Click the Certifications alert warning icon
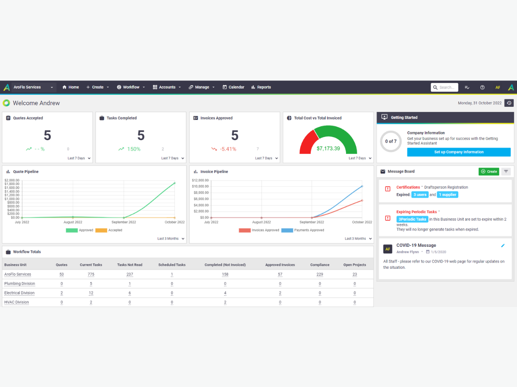Image resolution: width=517 pixels, height=387 pixels. 388,189
